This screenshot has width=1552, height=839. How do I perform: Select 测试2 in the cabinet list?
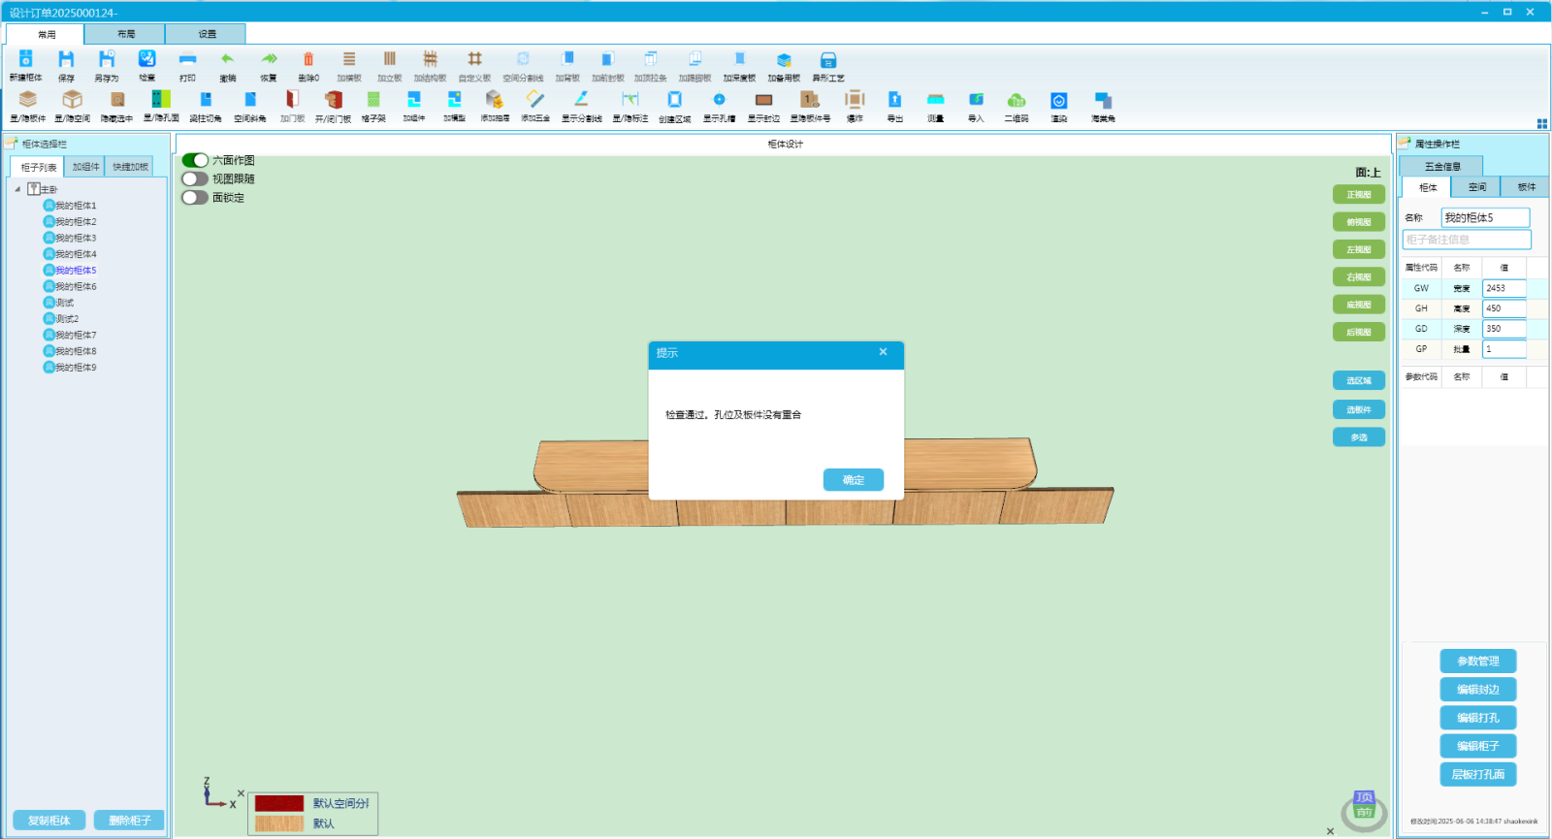point(67,319)
